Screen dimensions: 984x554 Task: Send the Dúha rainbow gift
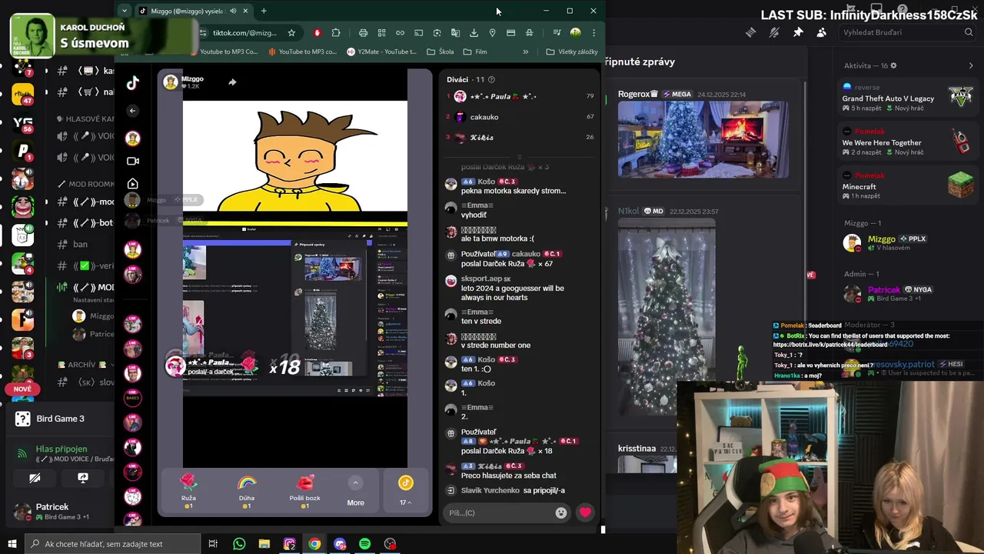[x=247, y=491]
